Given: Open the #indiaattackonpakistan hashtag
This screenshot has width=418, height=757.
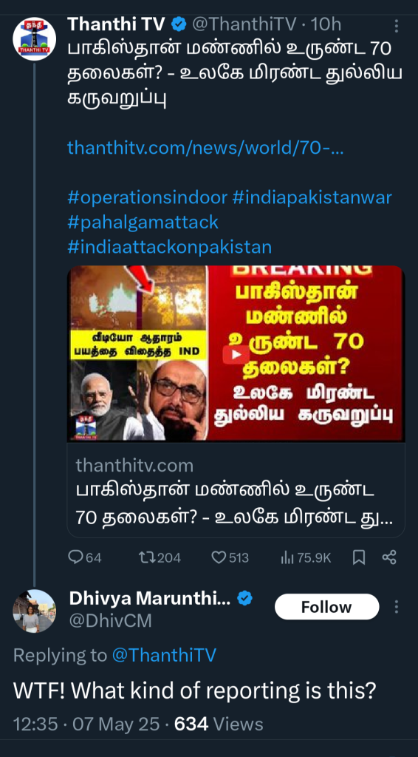Looking at the screenshot, I should tap(169, 247).
